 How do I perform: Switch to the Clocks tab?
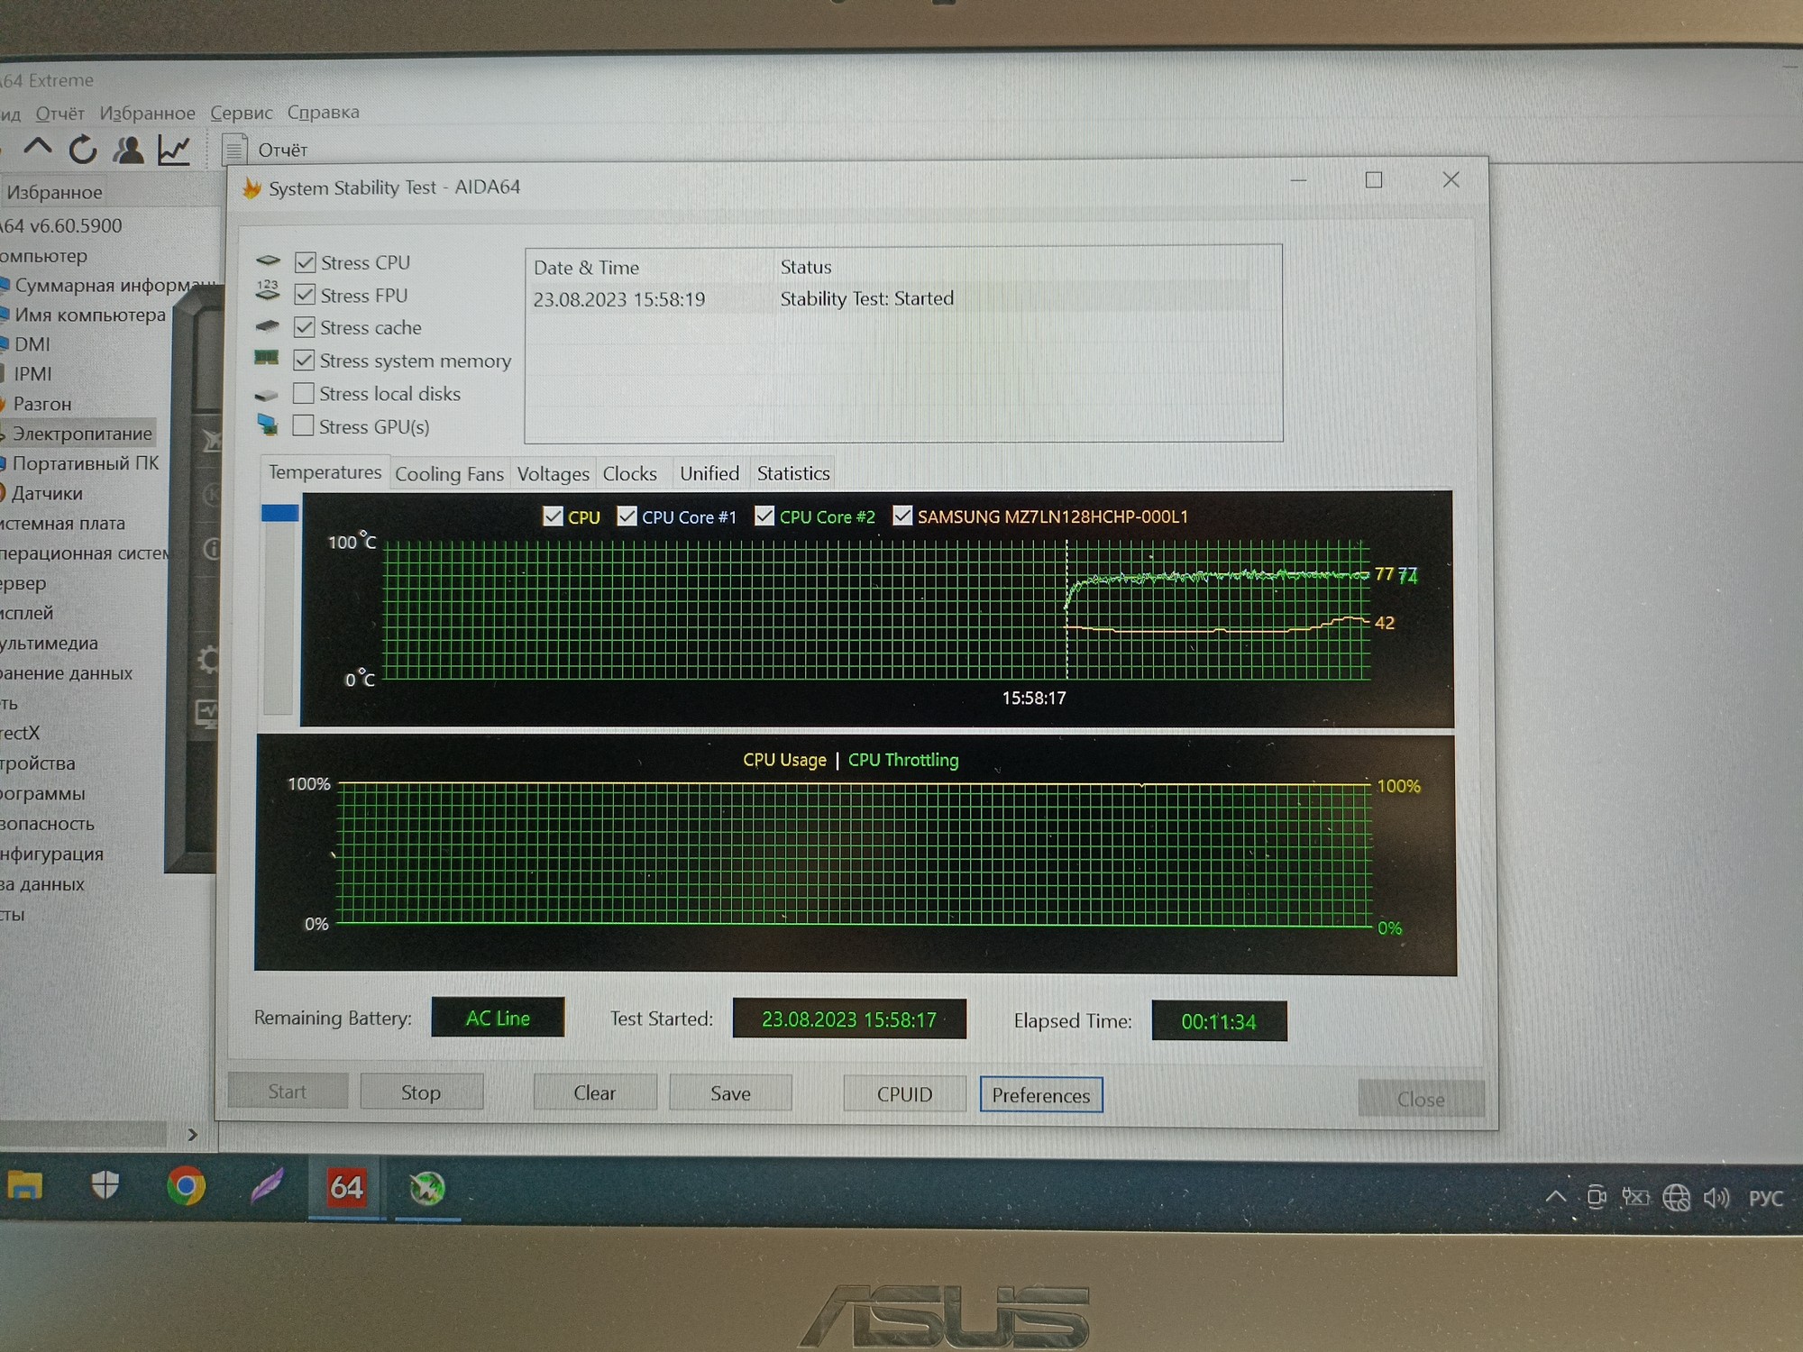pos(629,474)
